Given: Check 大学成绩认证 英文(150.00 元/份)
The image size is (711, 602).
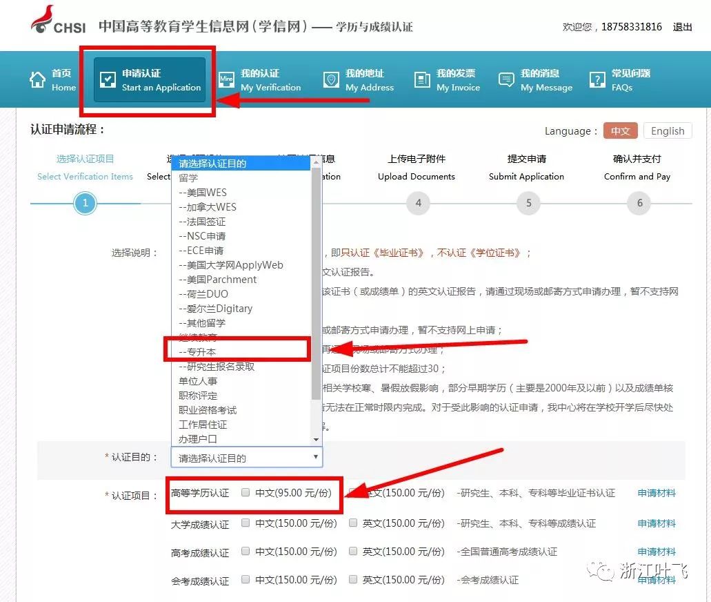Looking at the screenshot, I should click(x=353, y=523).
